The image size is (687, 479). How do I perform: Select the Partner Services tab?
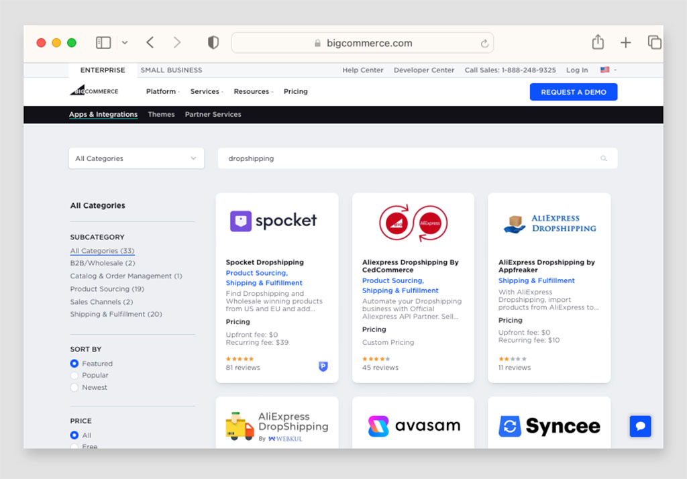coord(213,114)
